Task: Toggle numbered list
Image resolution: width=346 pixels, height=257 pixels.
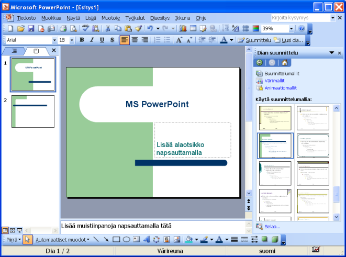Action: coord(157,40)
